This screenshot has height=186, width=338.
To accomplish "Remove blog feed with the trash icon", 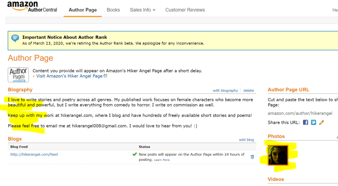I will (x=252, y=157).
